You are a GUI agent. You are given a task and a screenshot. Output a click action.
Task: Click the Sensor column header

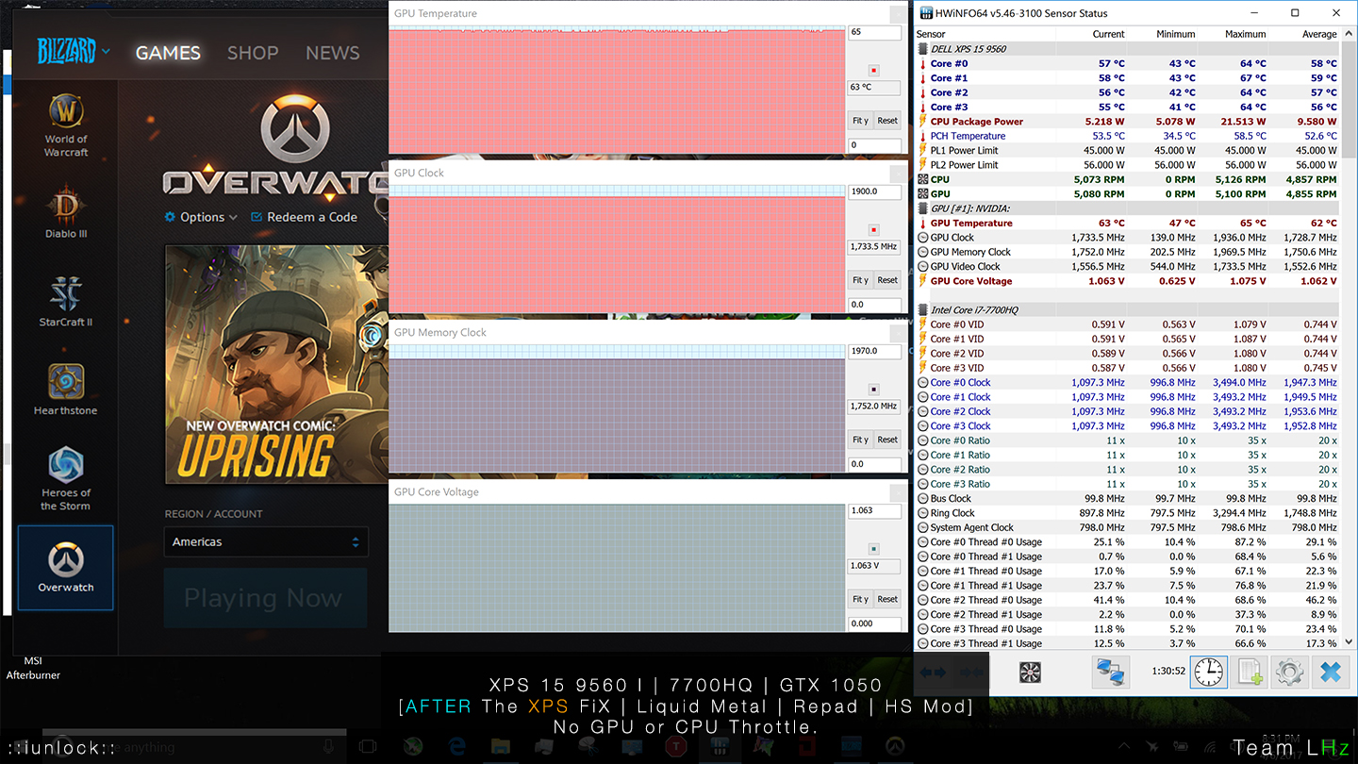[x=985, y=34]
